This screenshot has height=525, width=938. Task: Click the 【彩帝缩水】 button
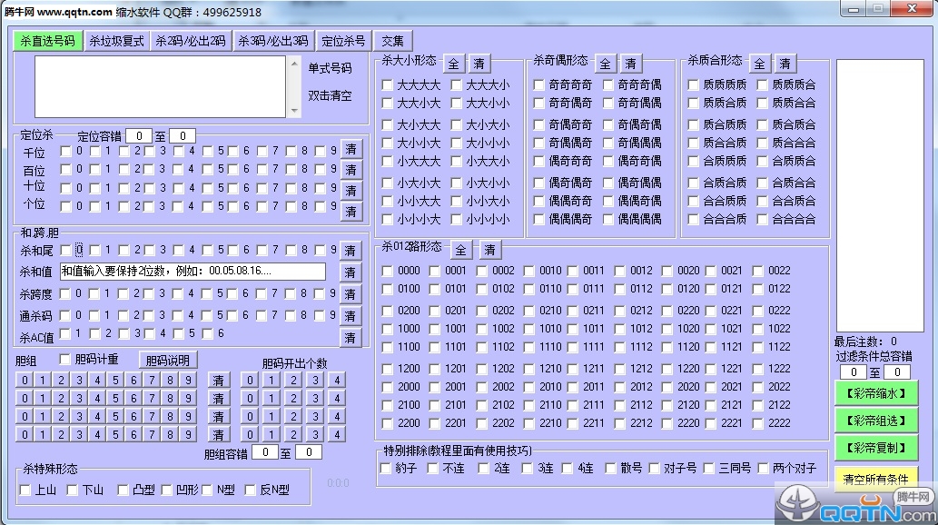(x=875, y=392)
